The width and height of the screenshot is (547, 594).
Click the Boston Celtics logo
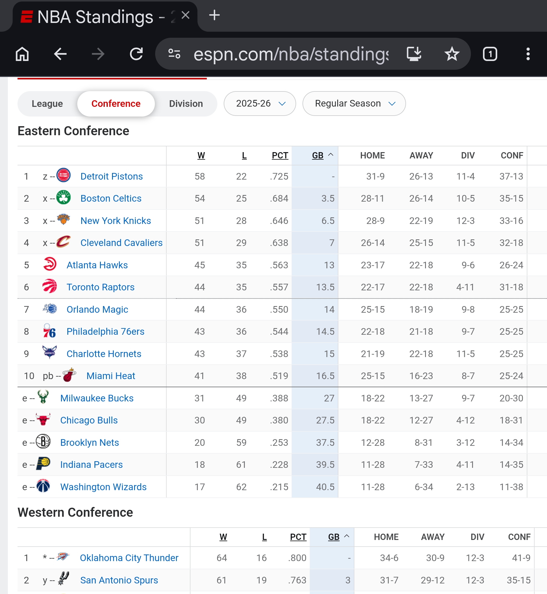click(x=63, y=197)
